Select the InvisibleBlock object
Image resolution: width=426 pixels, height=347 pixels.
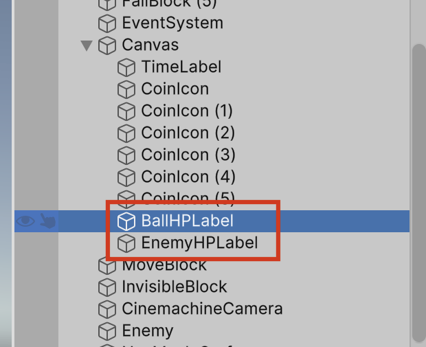point(175,287)
